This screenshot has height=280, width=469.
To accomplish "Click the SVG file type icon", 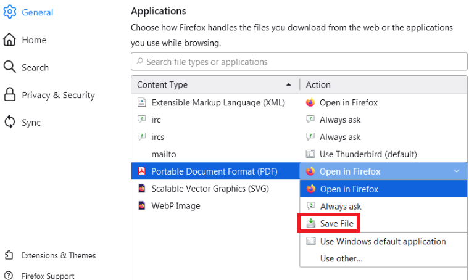I will 141,189.
